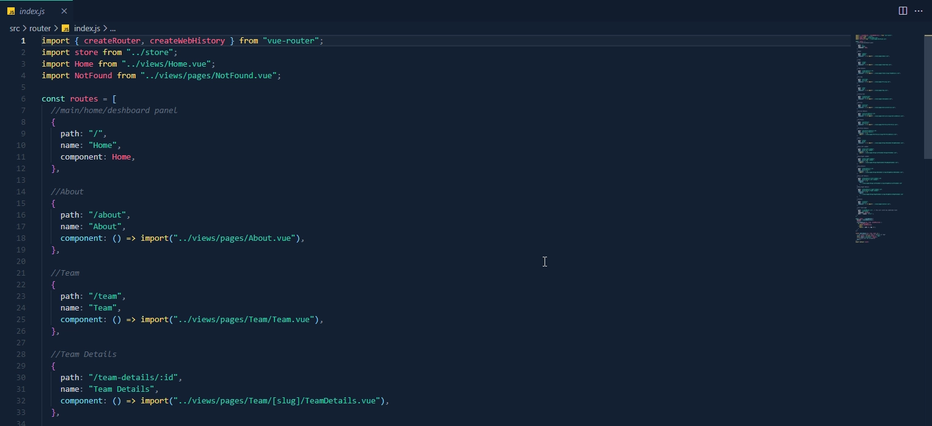Open the index.js breadcrumb dropdown
932x426 pixels.
(x=86, y=28)
